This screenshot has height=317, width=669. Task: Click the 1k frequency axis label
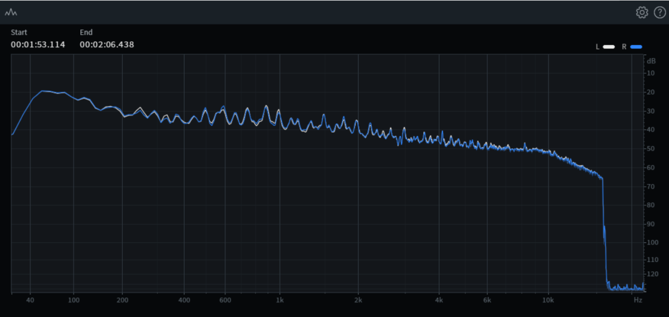click(279, 300)
